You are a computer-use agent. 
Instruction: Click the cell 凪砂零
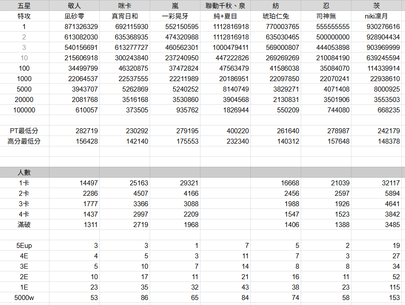(74, 16)
